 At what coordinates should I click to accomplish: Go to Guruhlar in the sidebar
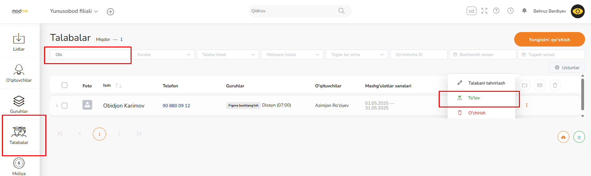pyautogui.click(x=19, y=104)
